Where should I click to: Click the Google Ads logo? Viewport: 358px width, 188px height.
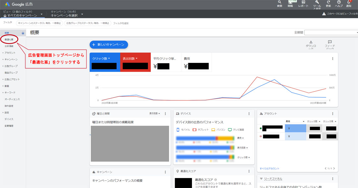click(7, 4)
